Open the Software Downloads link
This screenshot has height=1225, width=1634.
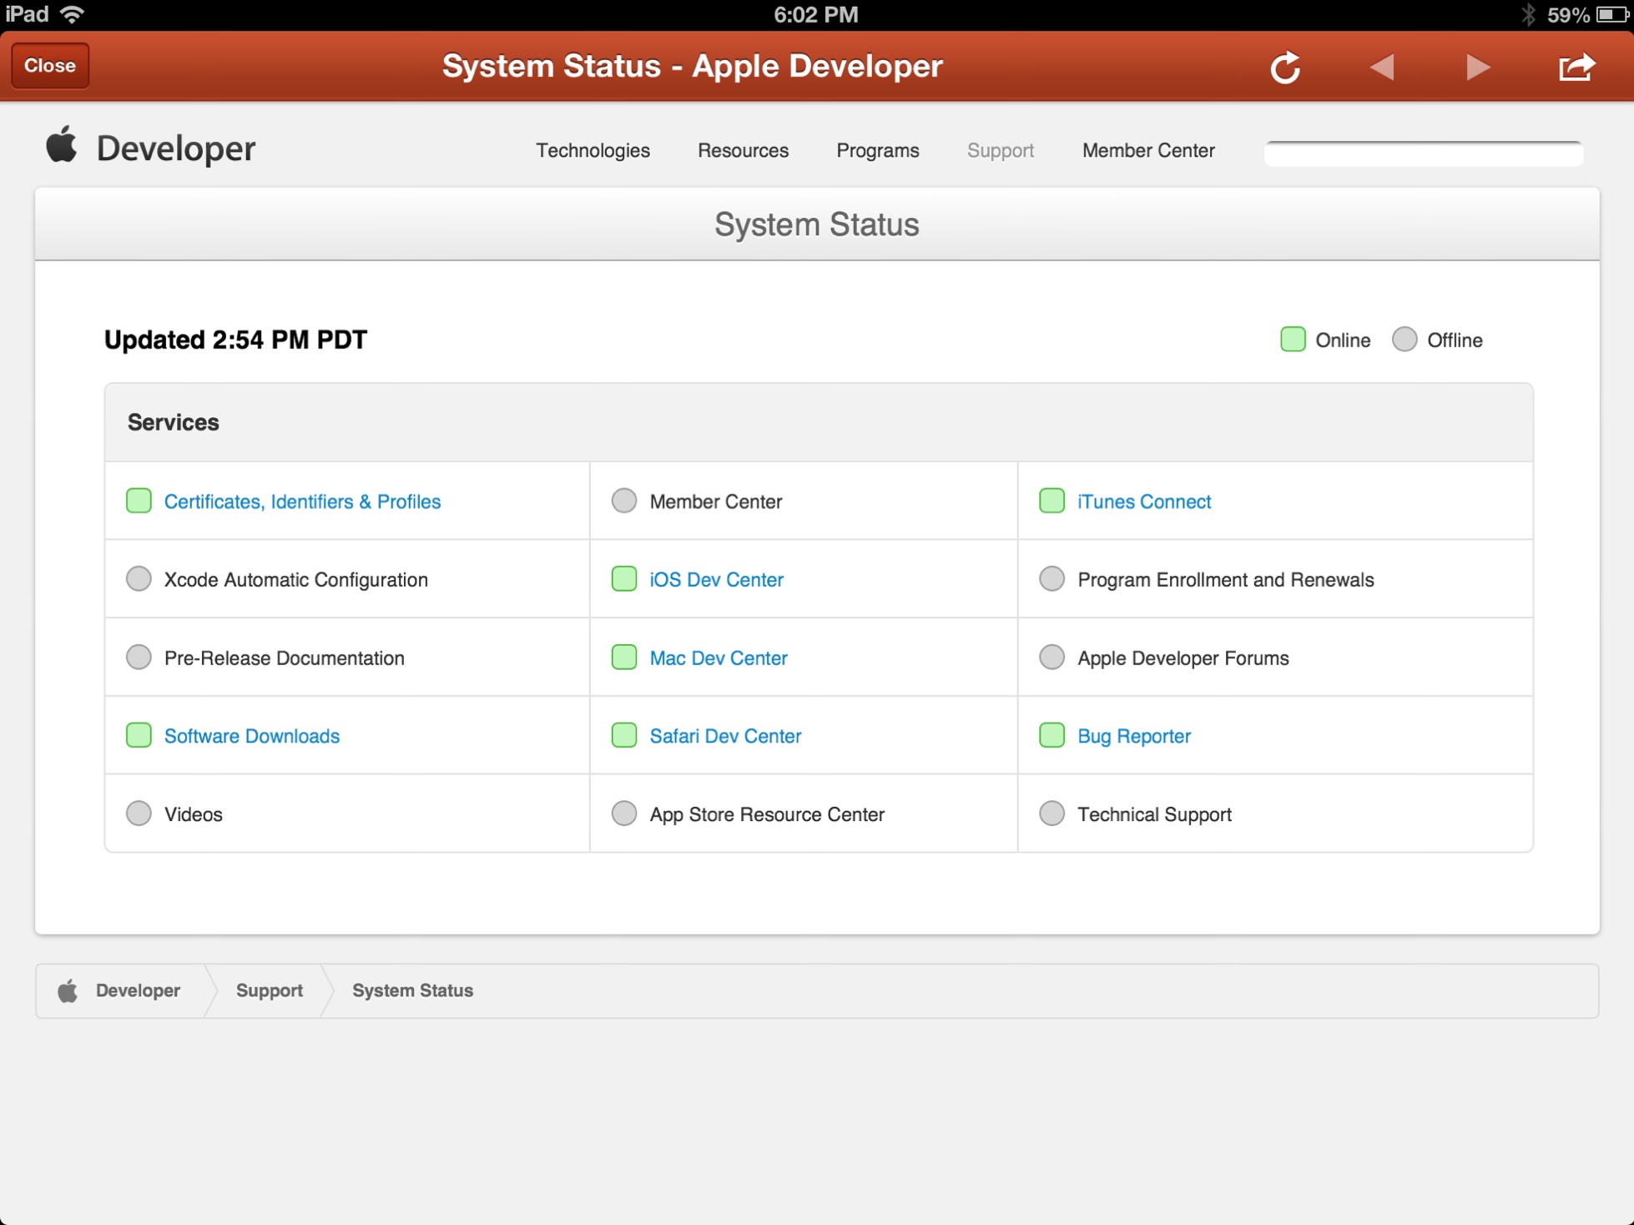pyautogui.click(x=251, y=736)
